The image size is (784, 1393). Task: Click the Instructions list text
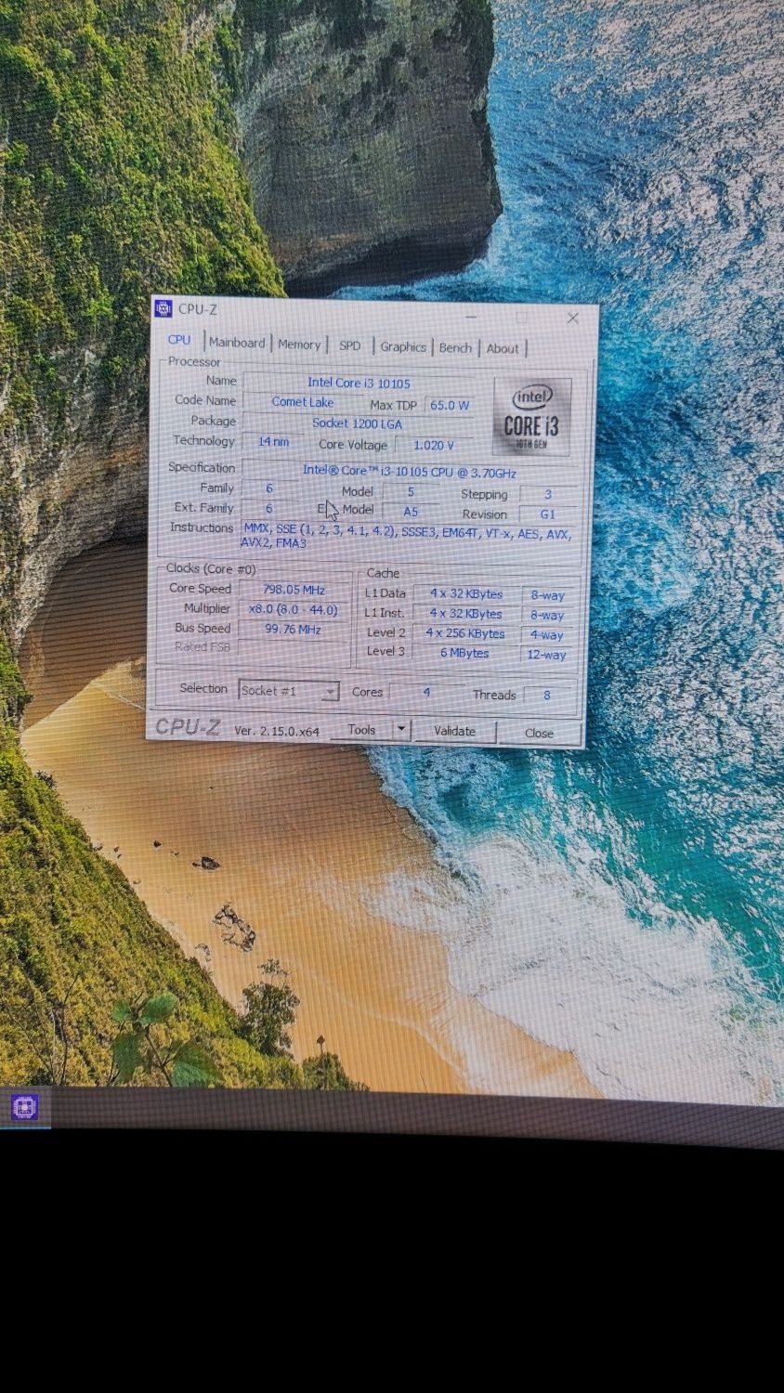click(407, 536)
